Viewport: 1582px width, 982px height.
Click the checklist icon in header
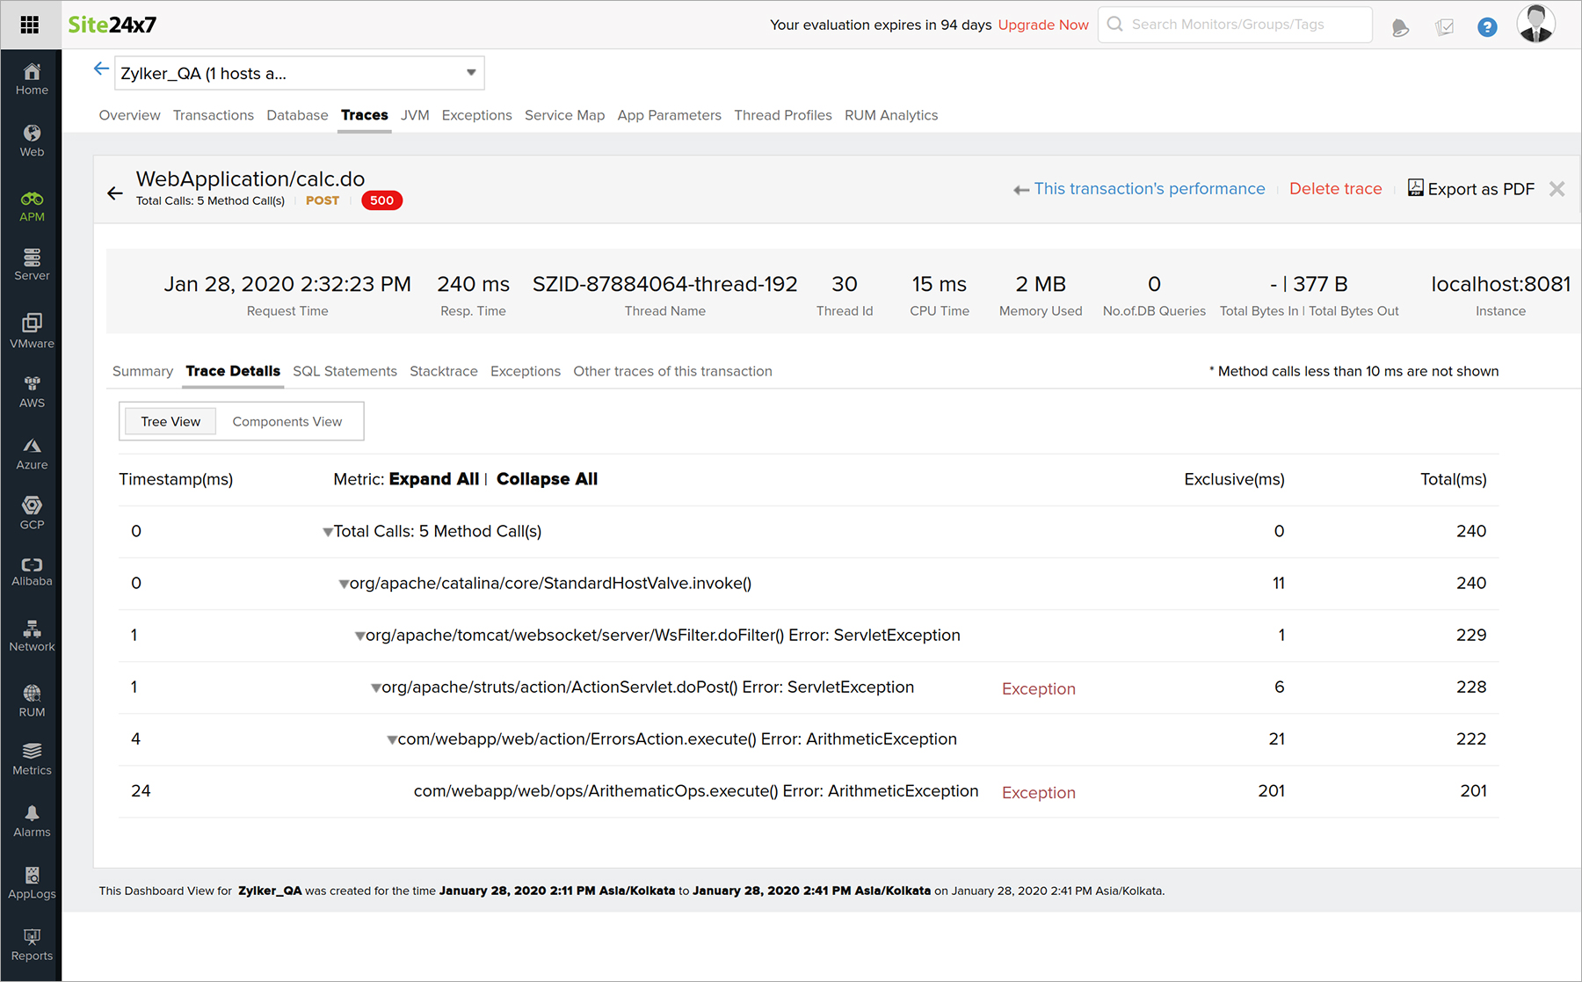pos(1444,27)
